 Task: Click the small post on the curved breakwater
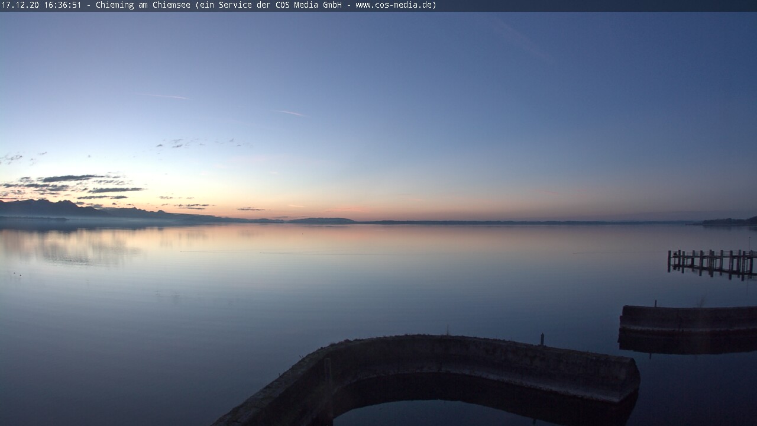pyautogui.click(x=542, y=340)
